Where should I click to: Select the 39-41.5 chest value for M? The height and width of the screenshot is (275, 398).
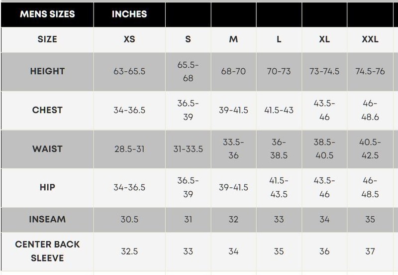tap(233, 110)
